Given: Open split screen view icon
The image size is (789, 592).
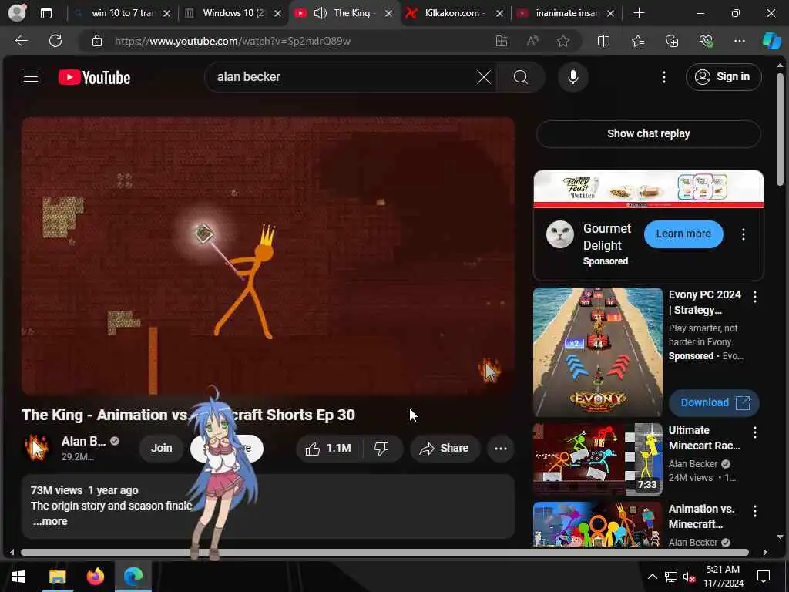Looking at the screenshot, I should (x=603, y=41).
